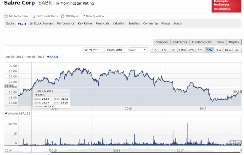The height and width of the screenshot is (155, 244).
Task: Click the 30 mil volume axis label
Action: 13,124
